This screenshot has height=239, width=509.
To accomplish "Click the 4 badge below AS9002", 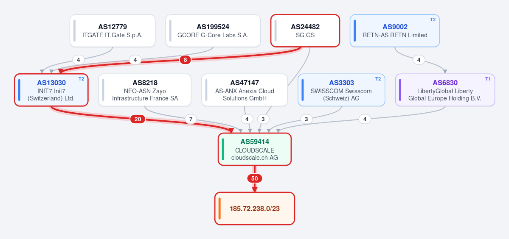I will coord(419,60).
